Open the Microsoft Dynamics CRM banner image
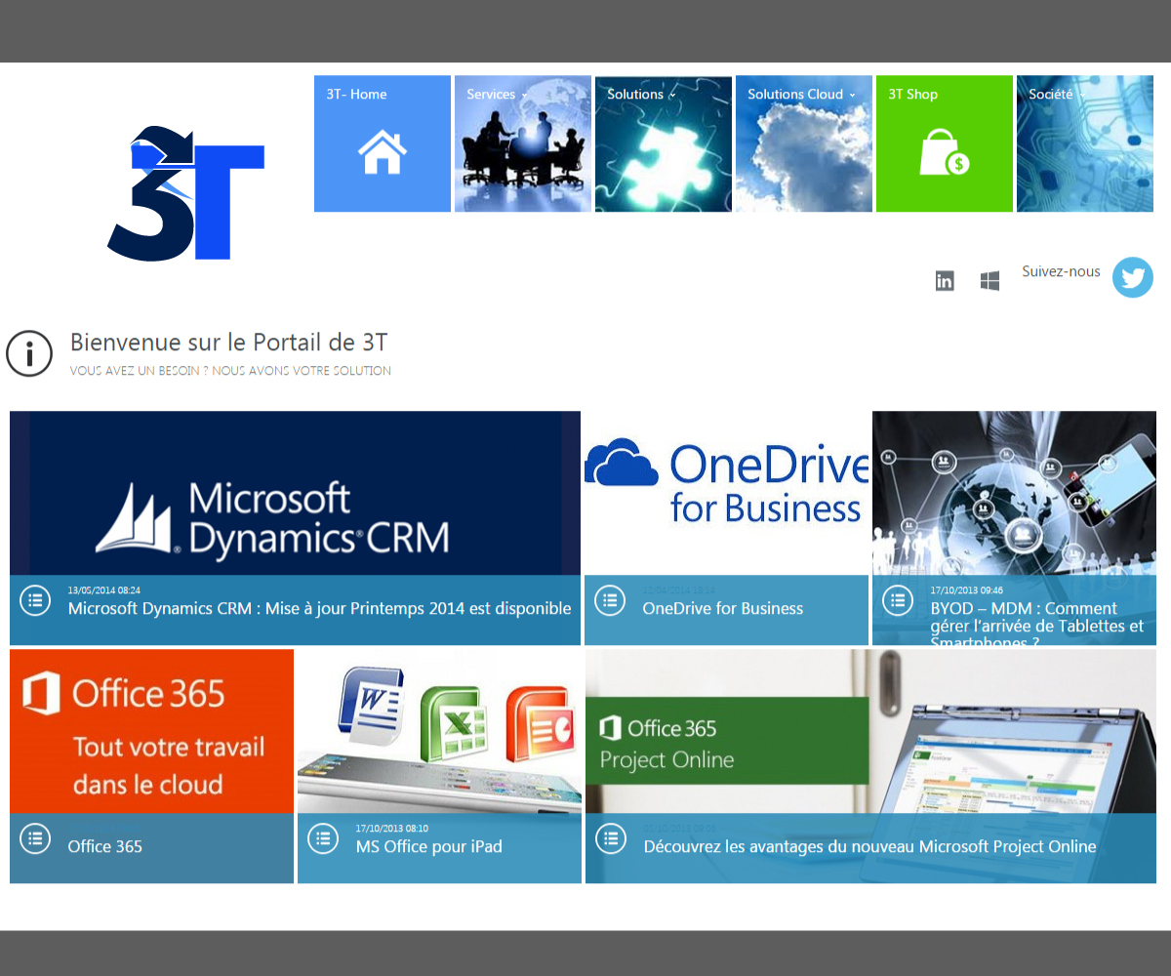The height and width of the screenshot is (976, 1171). [295, 493]
